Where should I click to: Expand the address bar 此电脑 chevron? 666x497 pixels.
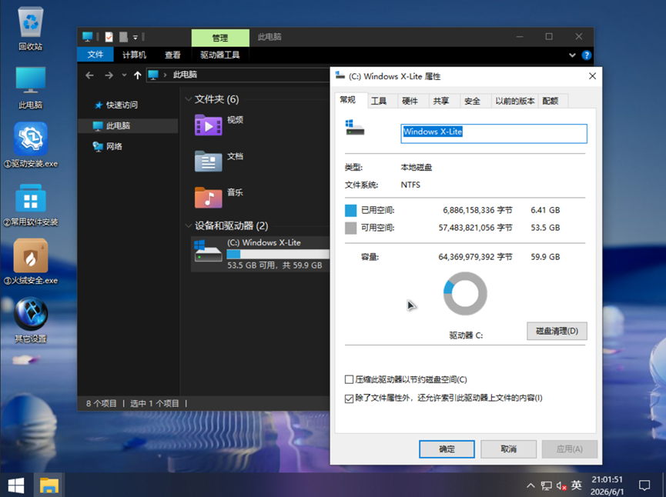(166, 75)
